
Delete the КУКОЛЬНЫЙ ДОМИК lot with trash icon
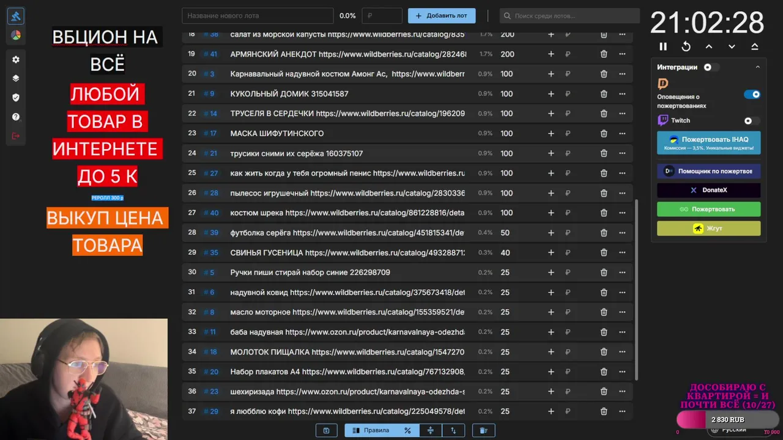tap(604, 94)
